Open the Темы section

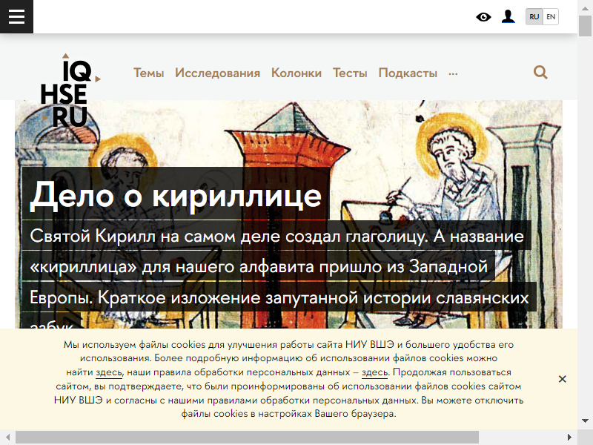[x=149, y=73]
